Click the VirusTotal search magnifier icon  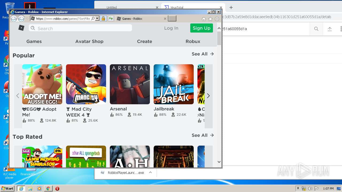[x=316, y=29]
